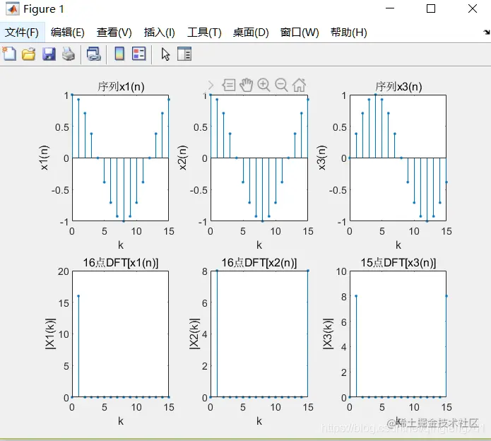
Task: Save the figure with the floppy disk icon
Action: coord(49,54)
